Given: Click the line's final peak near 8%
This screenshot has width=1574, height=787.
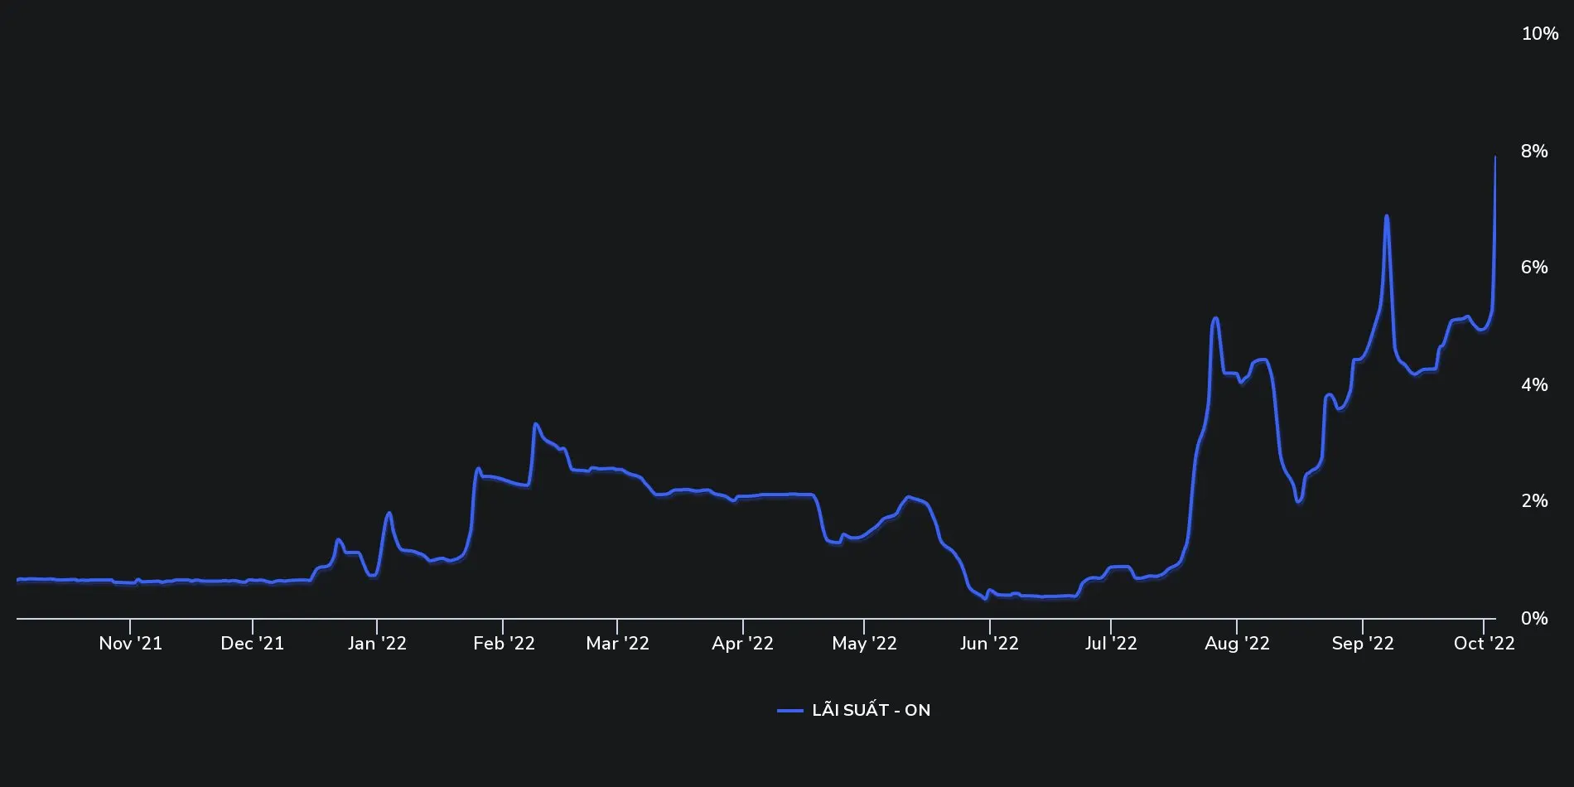Looking at the screenshot, I should click(x=1494, y=157).
